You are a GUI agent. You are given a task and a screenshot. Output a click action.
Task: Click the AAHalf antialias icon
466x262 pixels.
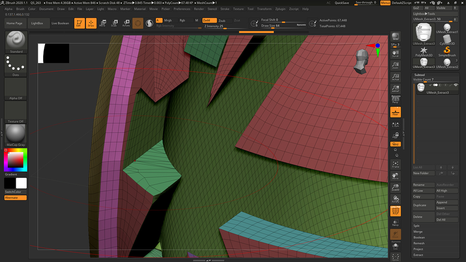click(395, 88)
